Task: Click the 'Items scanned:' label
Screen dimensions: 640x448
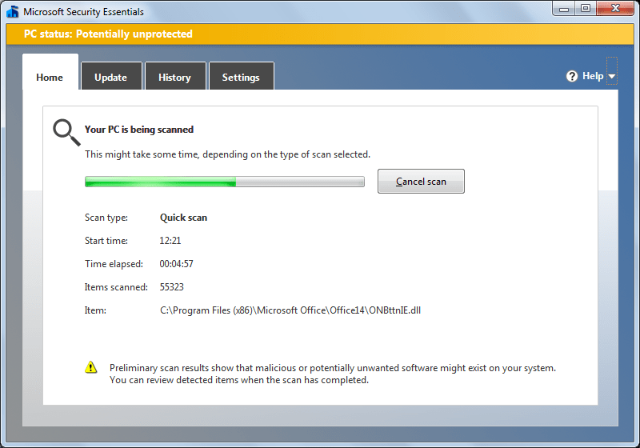Action: coord(116,287)
